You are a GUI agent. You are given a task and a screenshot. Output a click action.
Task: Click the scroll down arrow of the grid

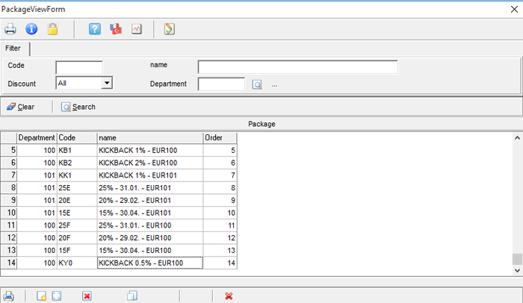[517, 270]
